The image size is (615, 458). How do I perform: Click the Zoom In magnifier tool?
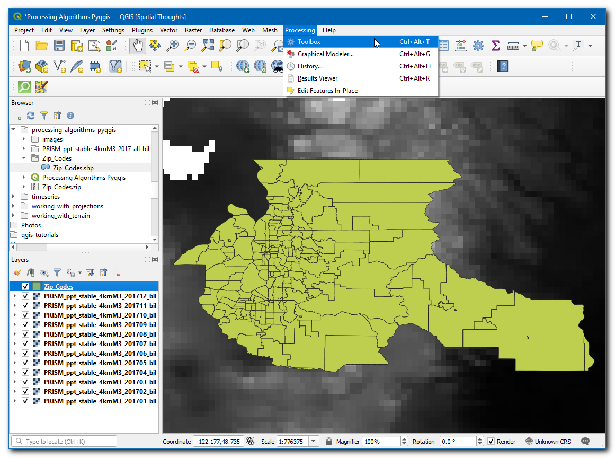(172, 46)
